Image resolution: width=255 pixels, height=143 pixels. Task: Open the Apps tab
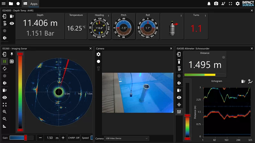[x=34, y=4]
